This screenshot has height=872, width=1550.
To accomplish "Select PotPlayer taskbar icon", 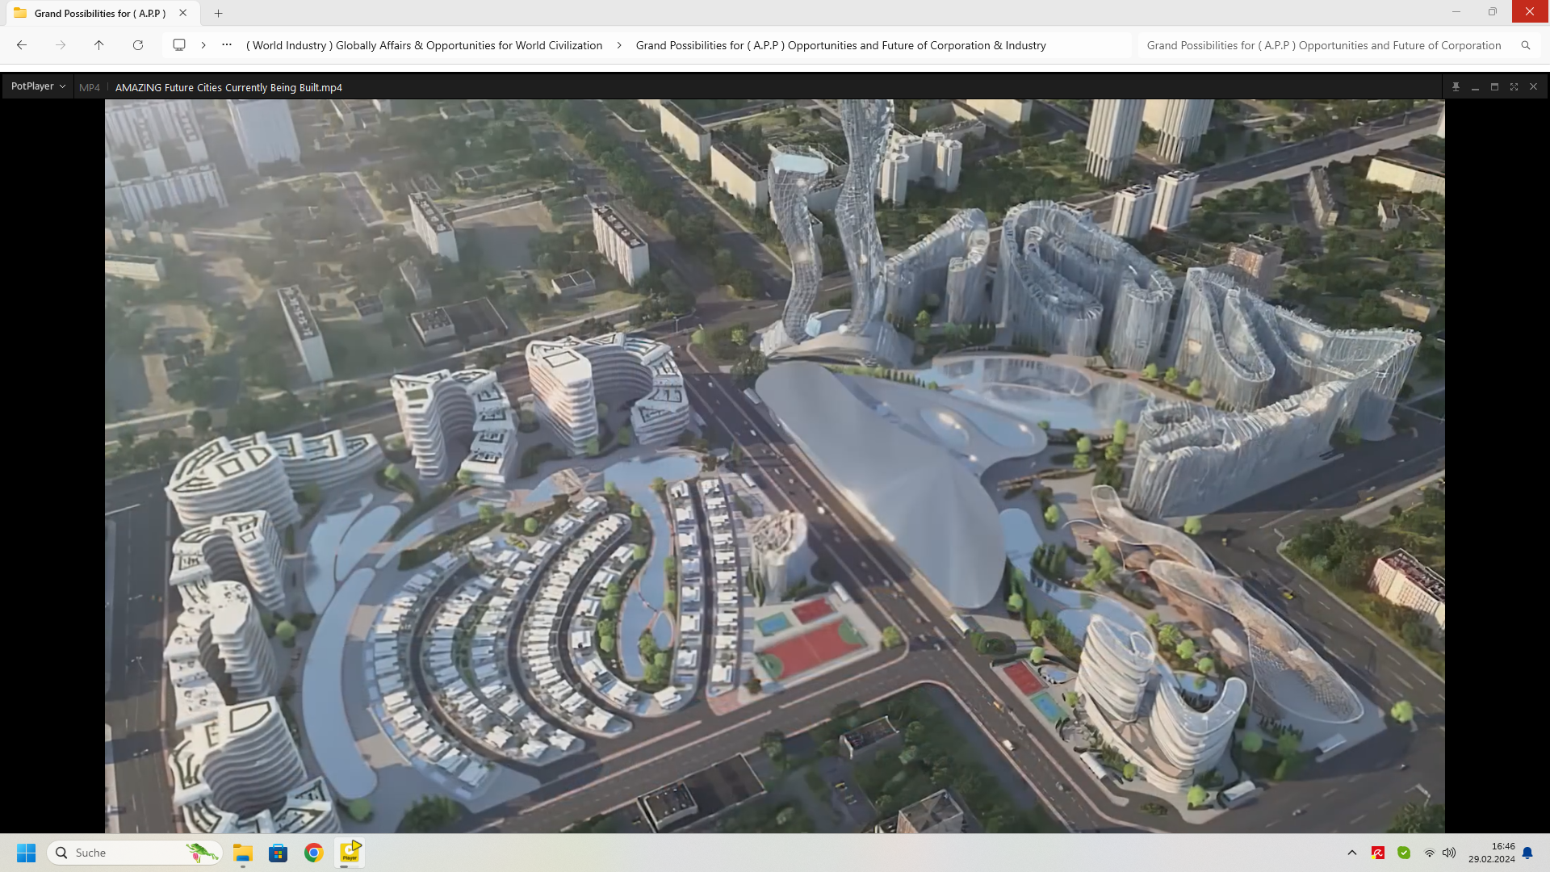I will (x=350, y=853).
